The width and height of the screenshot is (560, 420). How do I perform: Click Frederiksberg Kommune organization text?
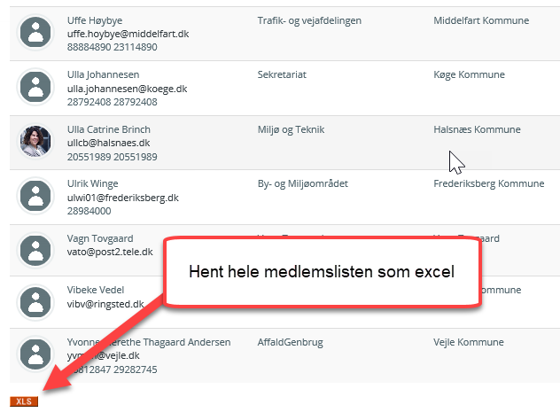488,184
